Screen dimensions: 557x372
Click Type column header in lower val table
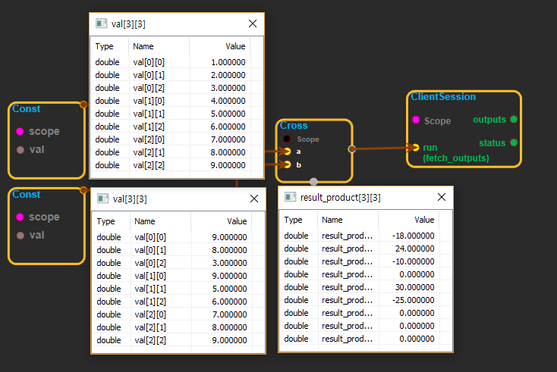click(106, 221)
